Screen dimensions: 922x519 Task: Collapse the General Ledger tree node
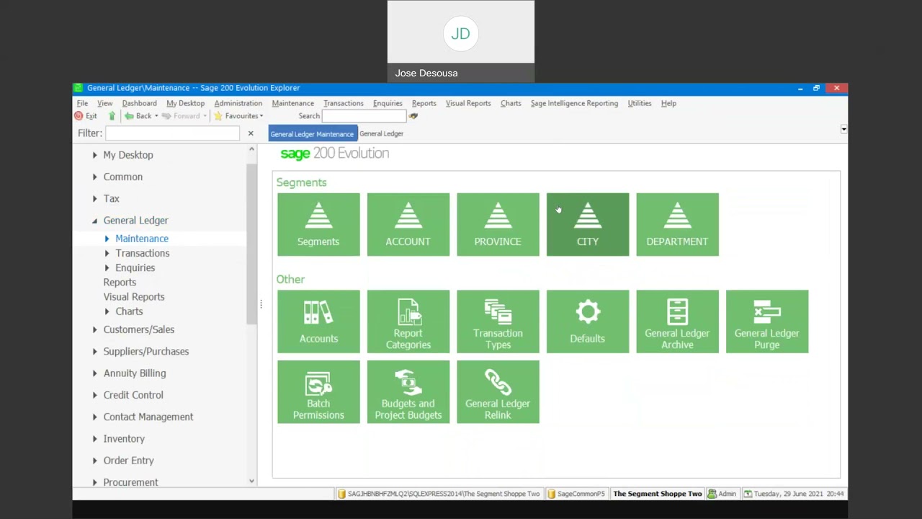(x=94, y=221)
